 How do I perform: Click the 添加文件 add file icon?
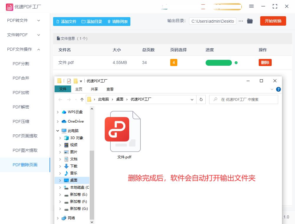point(58,22)
